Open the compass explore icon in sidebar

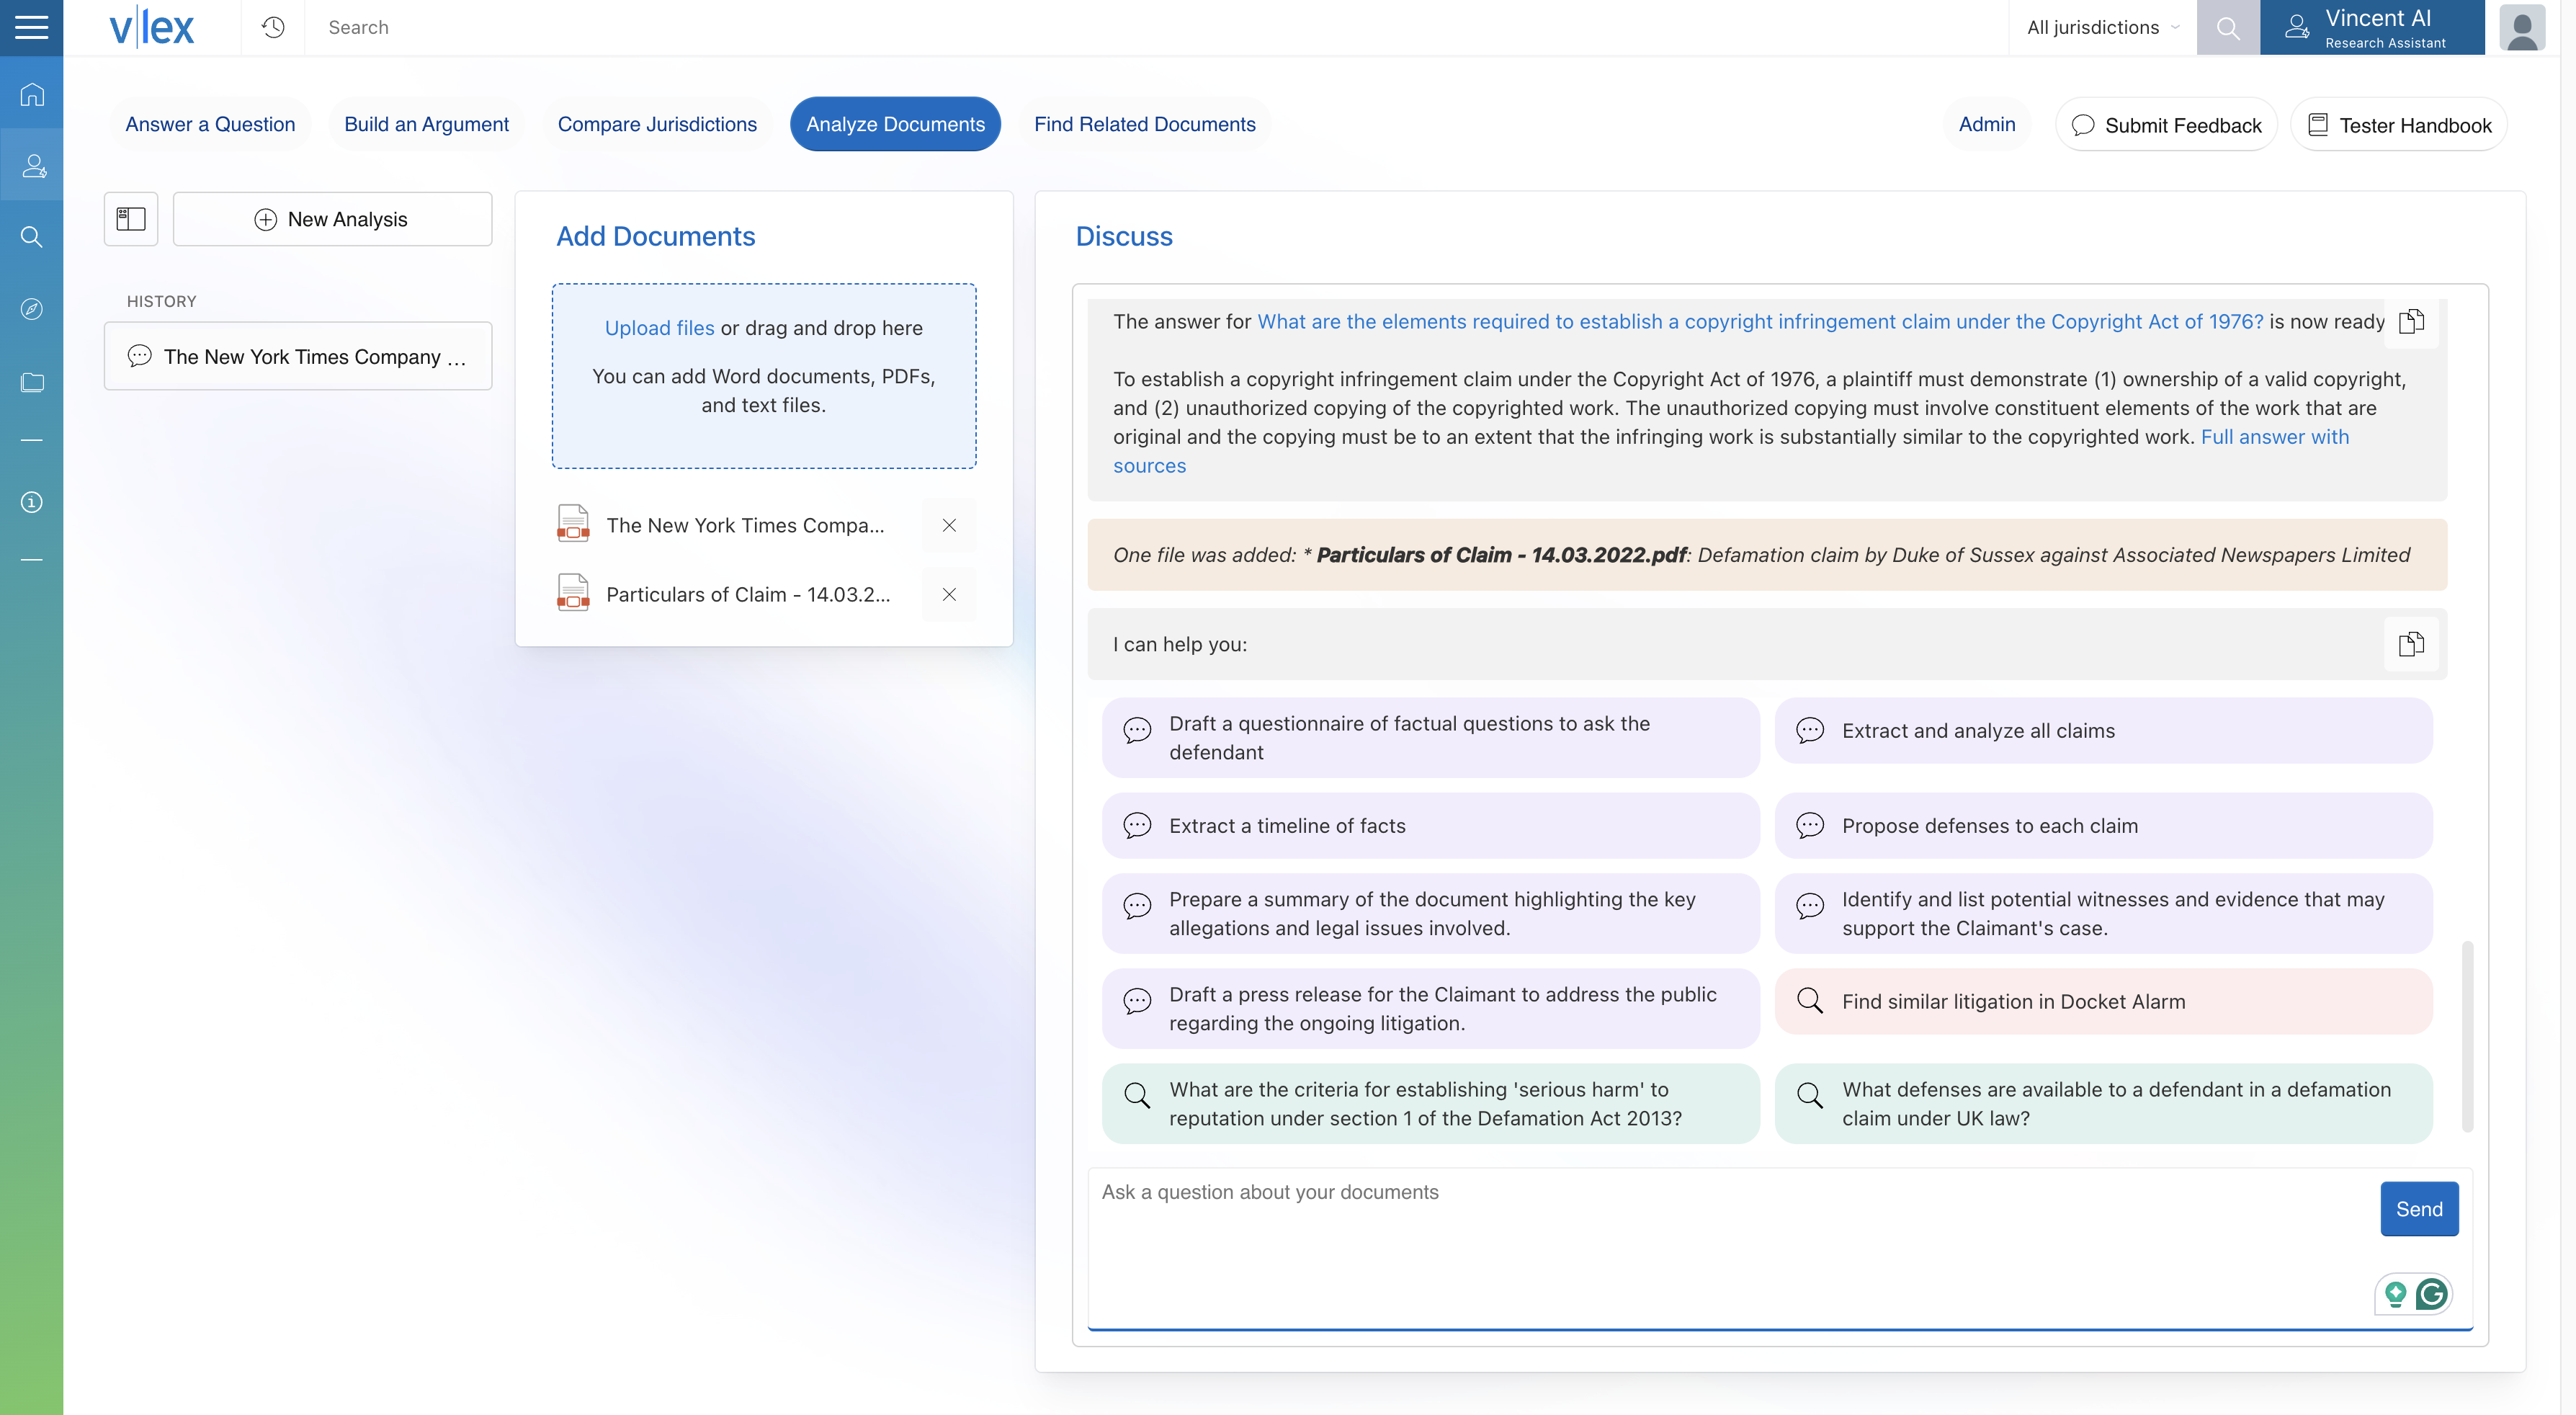(32, 309)
